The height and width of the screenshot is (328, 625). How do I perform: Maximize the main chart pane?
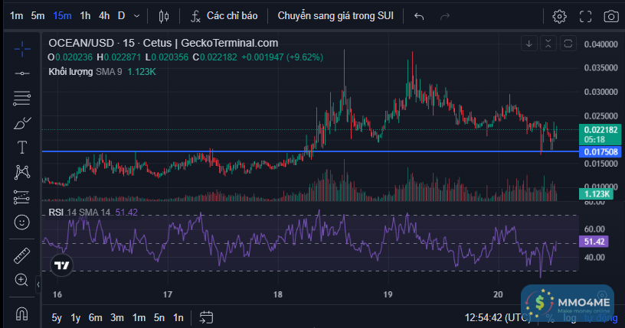pyautogui.click(x=568, y=44)
